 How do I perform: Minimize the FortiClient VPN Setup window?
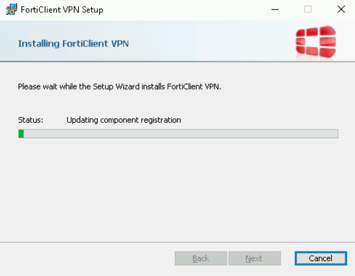point(275,10)
